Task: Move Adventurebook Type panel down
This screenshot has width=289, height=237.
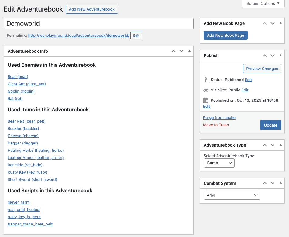Action: pyautogui.click(x=273, y=145)
